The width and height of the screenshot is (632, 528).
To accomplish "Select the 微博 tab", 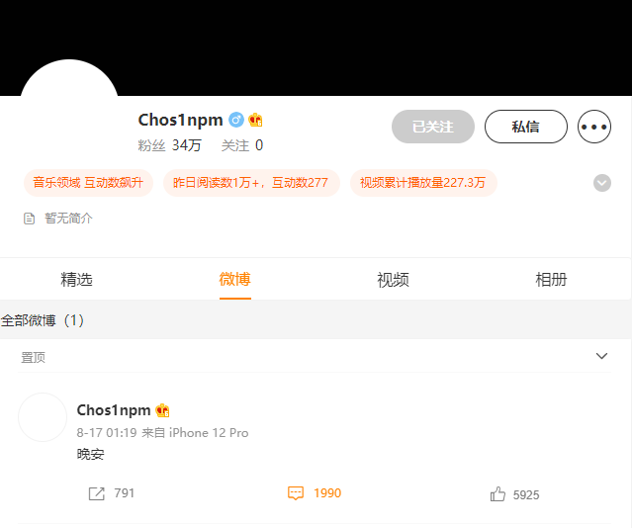I will point(235,280).
